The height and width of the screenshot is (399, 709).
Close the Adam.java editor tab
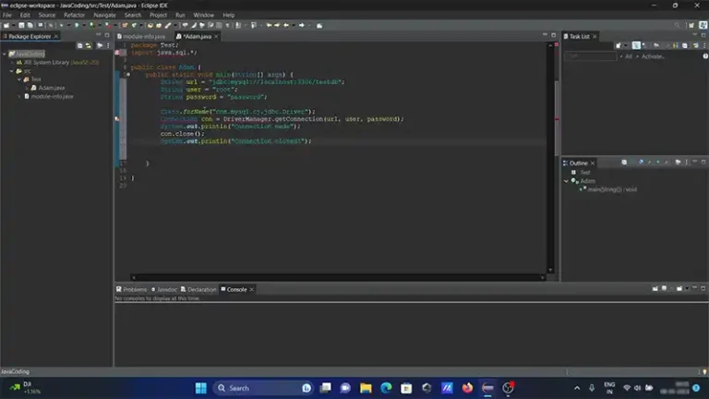click(216, 36)
